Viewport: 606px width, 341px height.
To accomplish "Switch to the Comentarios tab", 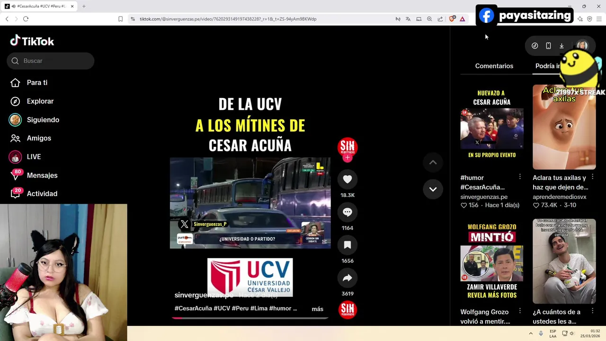I will click(x=494, y=66).
